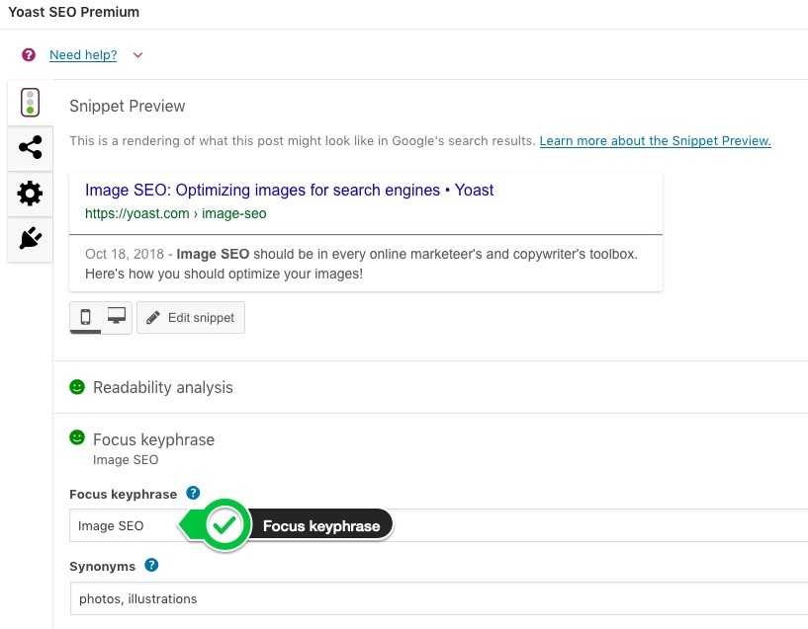Click the snippet title Image SEO link

289,190
